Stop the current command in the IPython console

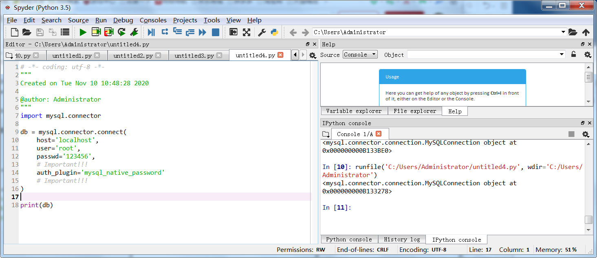pyautogui.click(x=572, y=134)
